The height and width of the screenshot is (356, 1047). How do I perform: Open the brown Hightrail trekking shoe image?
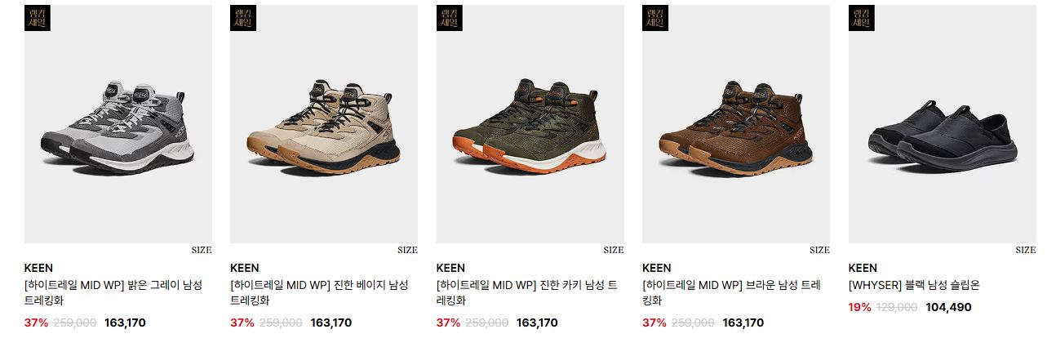736,124
